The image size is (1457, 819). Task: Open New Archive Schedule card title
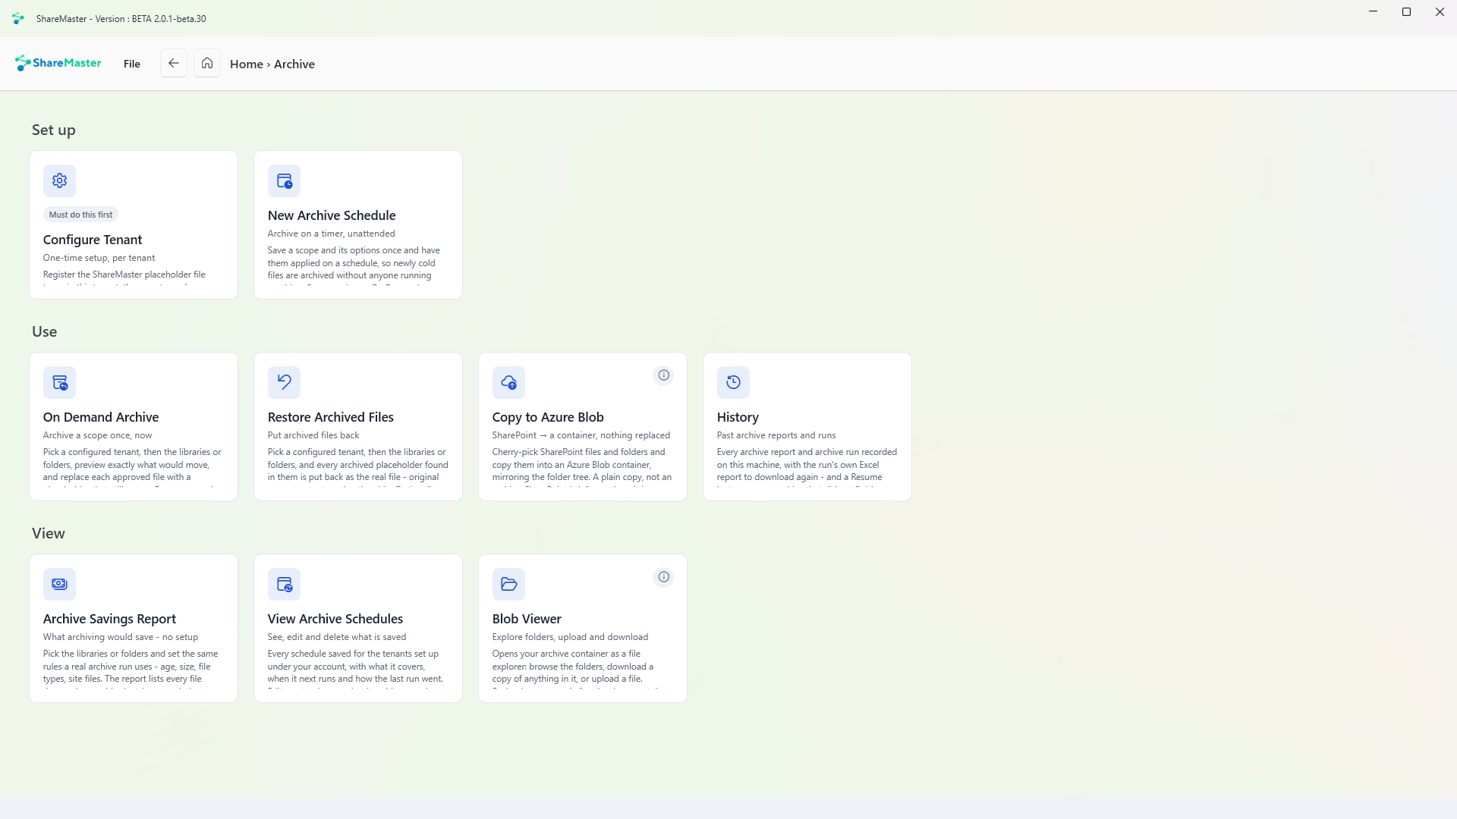tap(332, 215)
